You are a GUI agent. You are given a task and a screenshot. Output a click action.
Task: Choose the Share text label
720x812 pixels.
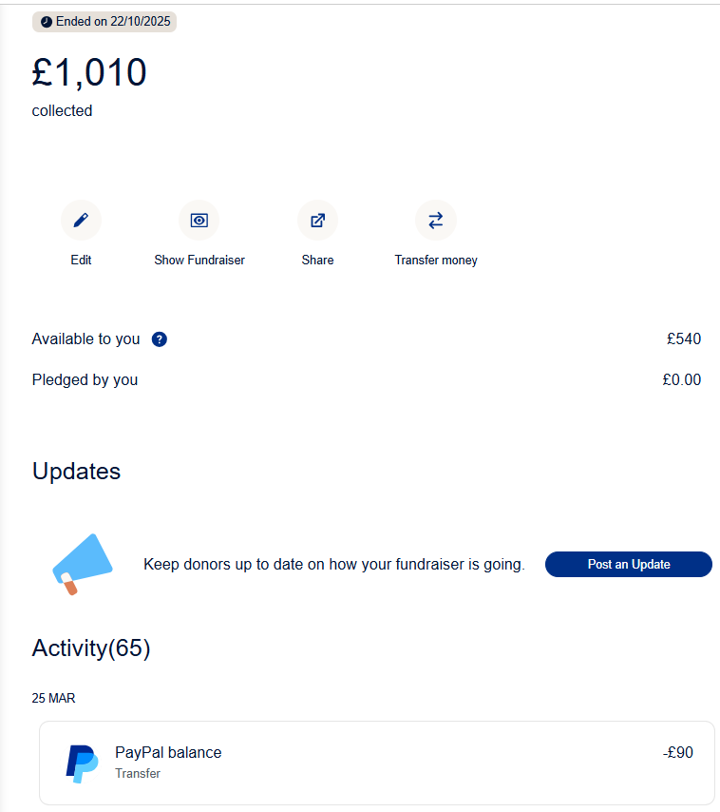[317, 260]
